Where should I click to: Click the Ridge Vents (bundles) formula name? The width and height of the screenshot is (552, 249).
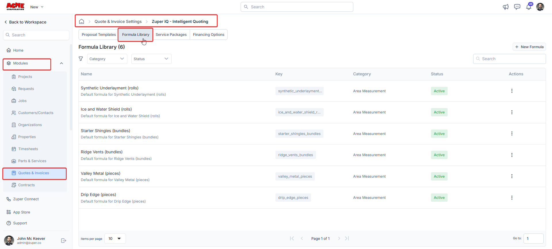point(102,152)
